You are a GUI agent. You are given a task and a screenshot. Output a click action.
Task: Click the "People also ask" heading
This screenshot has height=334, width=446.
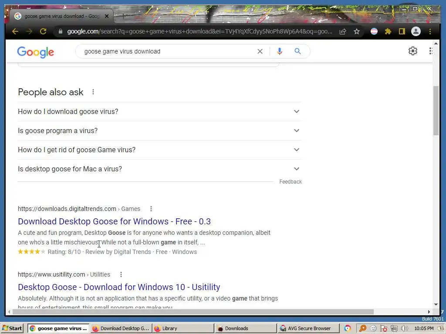(51, 92)
